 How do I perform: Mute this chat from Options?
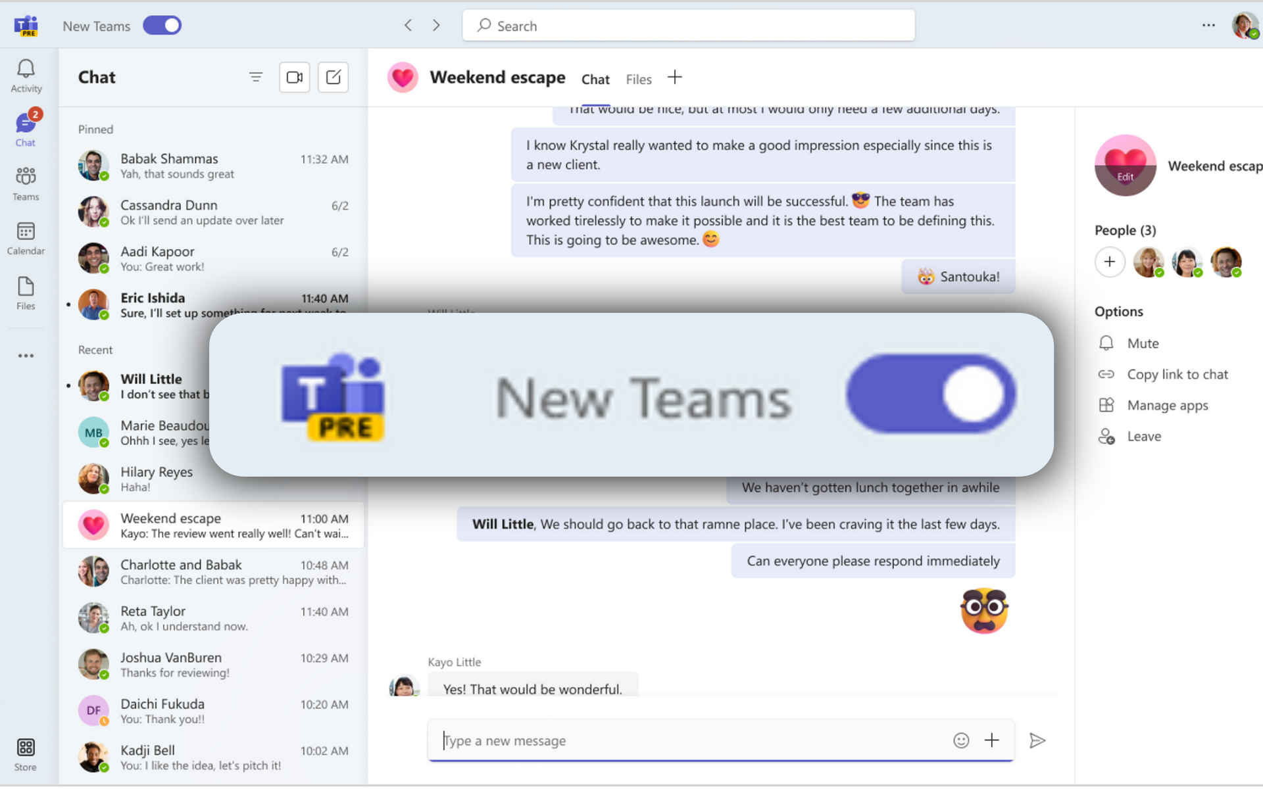click(x=1129, y=343)
